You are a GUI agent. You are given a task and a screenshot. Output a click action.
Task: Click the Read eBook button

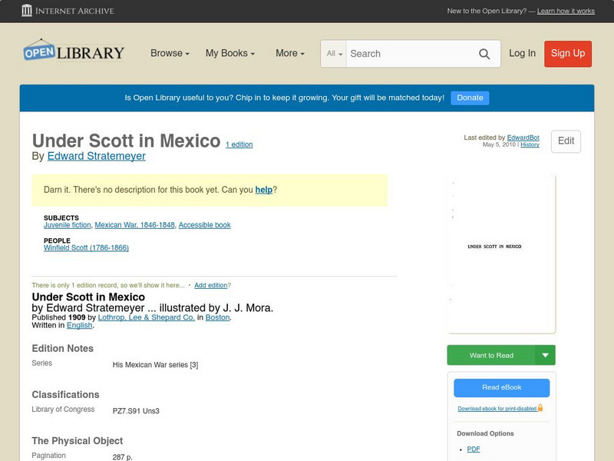pyautogui.click(x=501, y=387)
